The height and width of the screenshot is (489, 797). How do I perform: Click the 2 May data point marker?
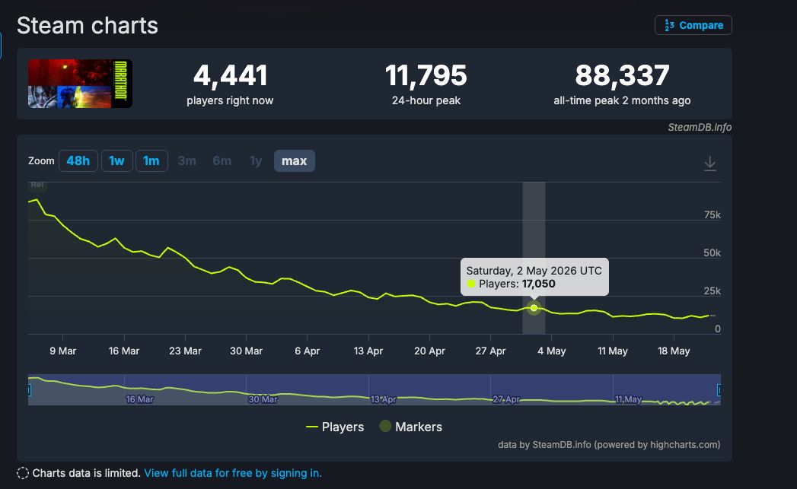tap(534, 308)
